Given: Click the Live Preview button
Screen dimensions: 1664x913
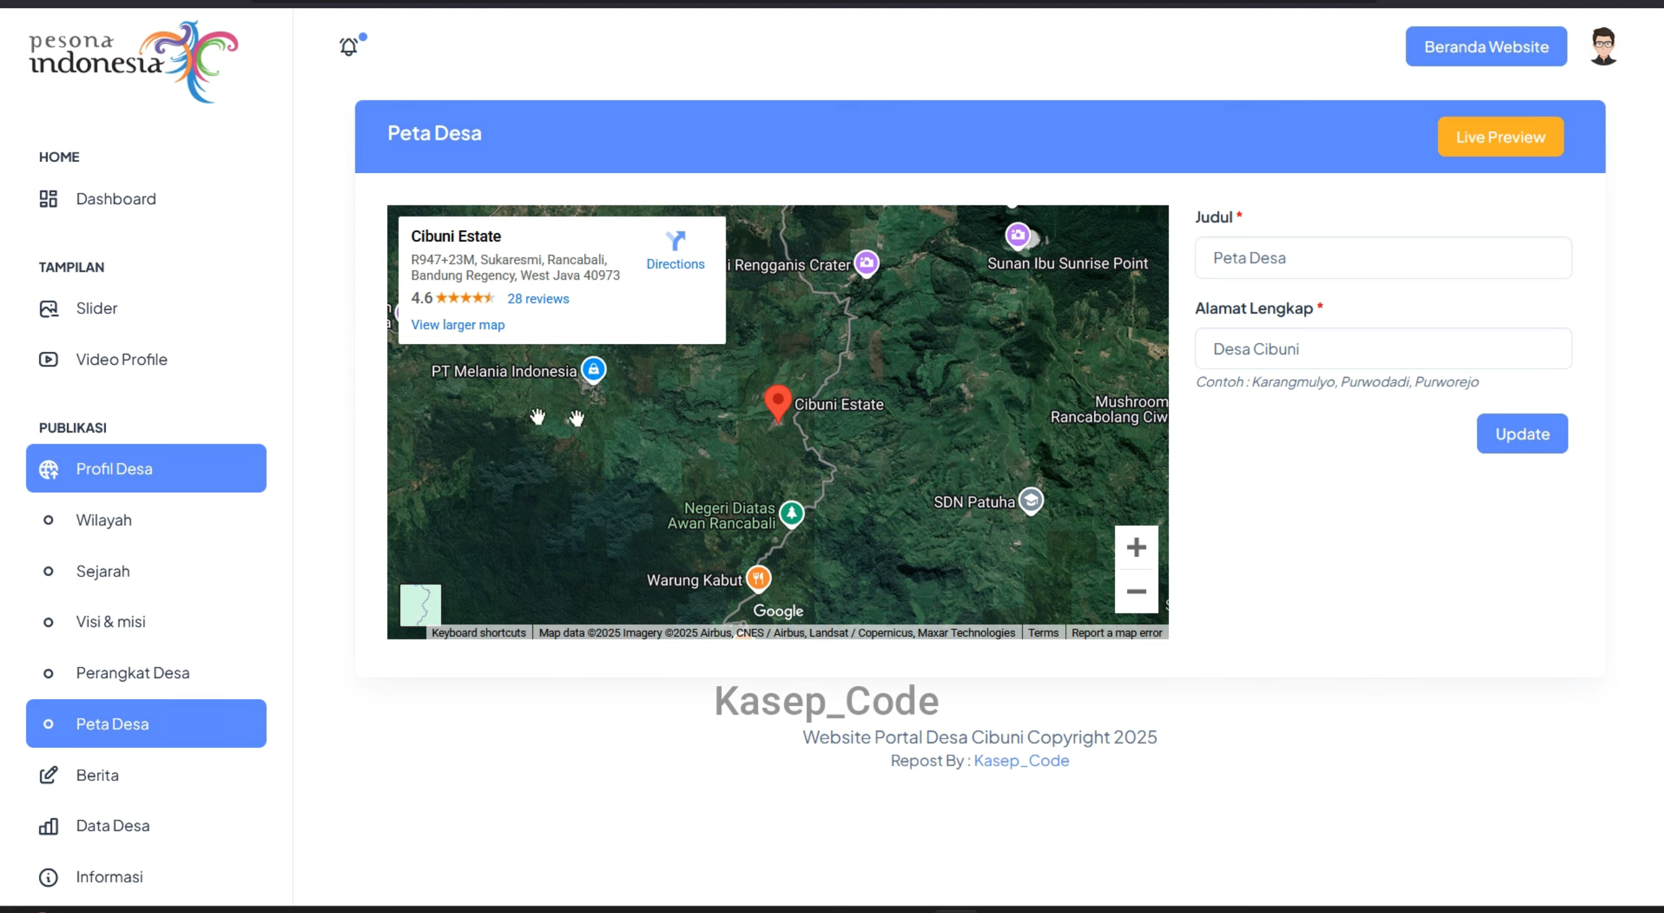Looking at the screenshot, I should 1500,137.
